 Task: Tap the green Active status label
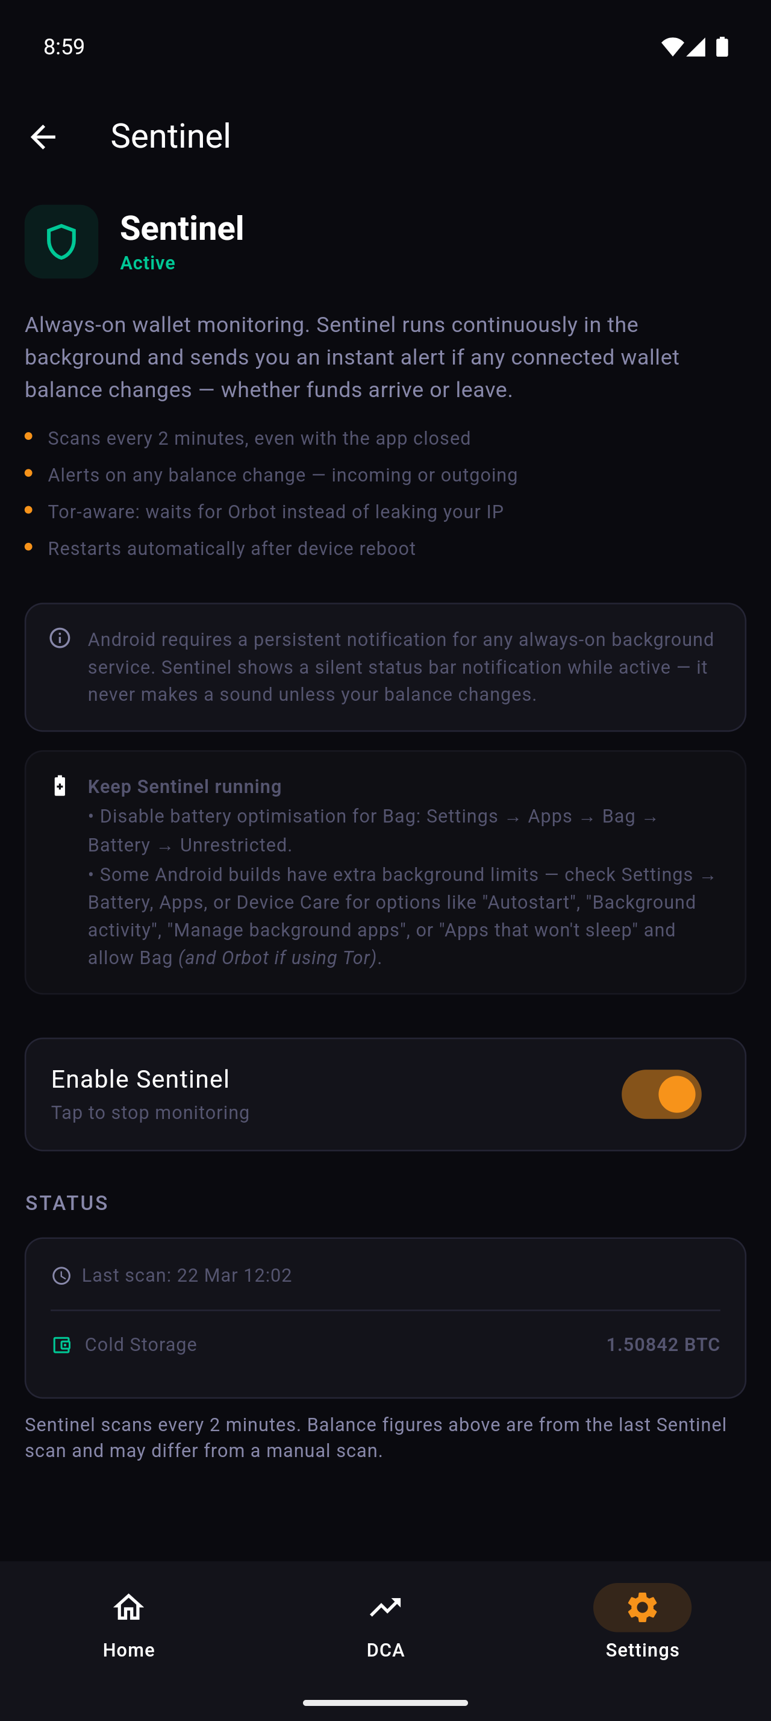148,263
